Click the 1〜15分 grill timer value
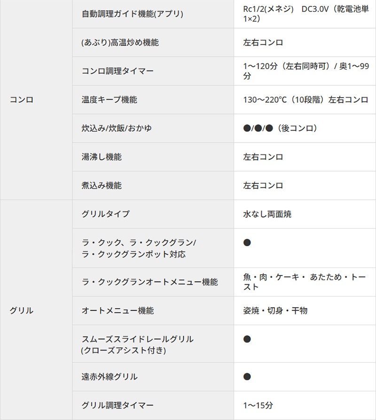Viewport: 376px width, 420px height. pos(258,405)
